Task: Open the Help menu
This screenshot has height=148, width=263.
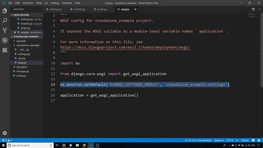Action: (x=77, y=3)
